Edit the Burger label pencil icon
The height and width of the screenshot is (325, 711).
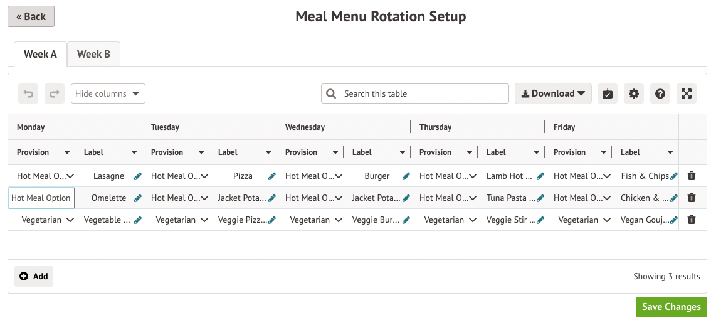coord(406,176)
